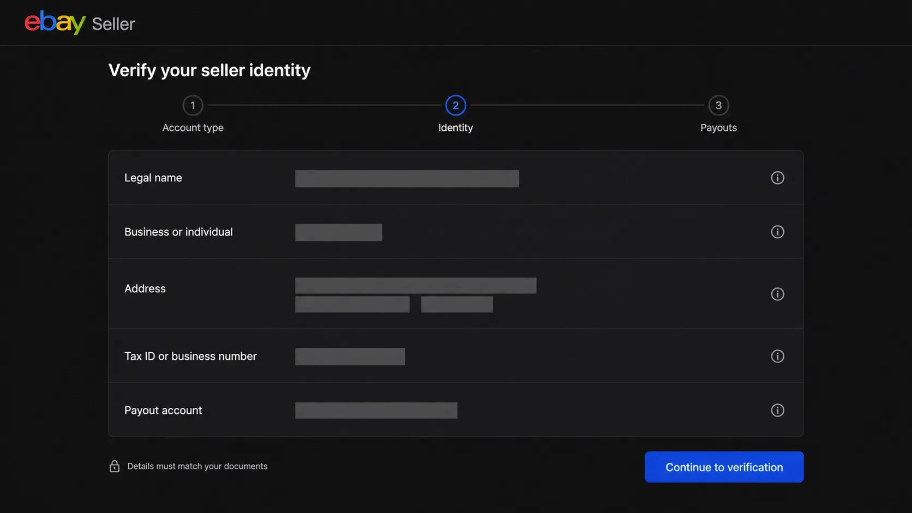Click the Tax ID value field
912x513 pixels.
pyautogui.click(x=350, y=357)
